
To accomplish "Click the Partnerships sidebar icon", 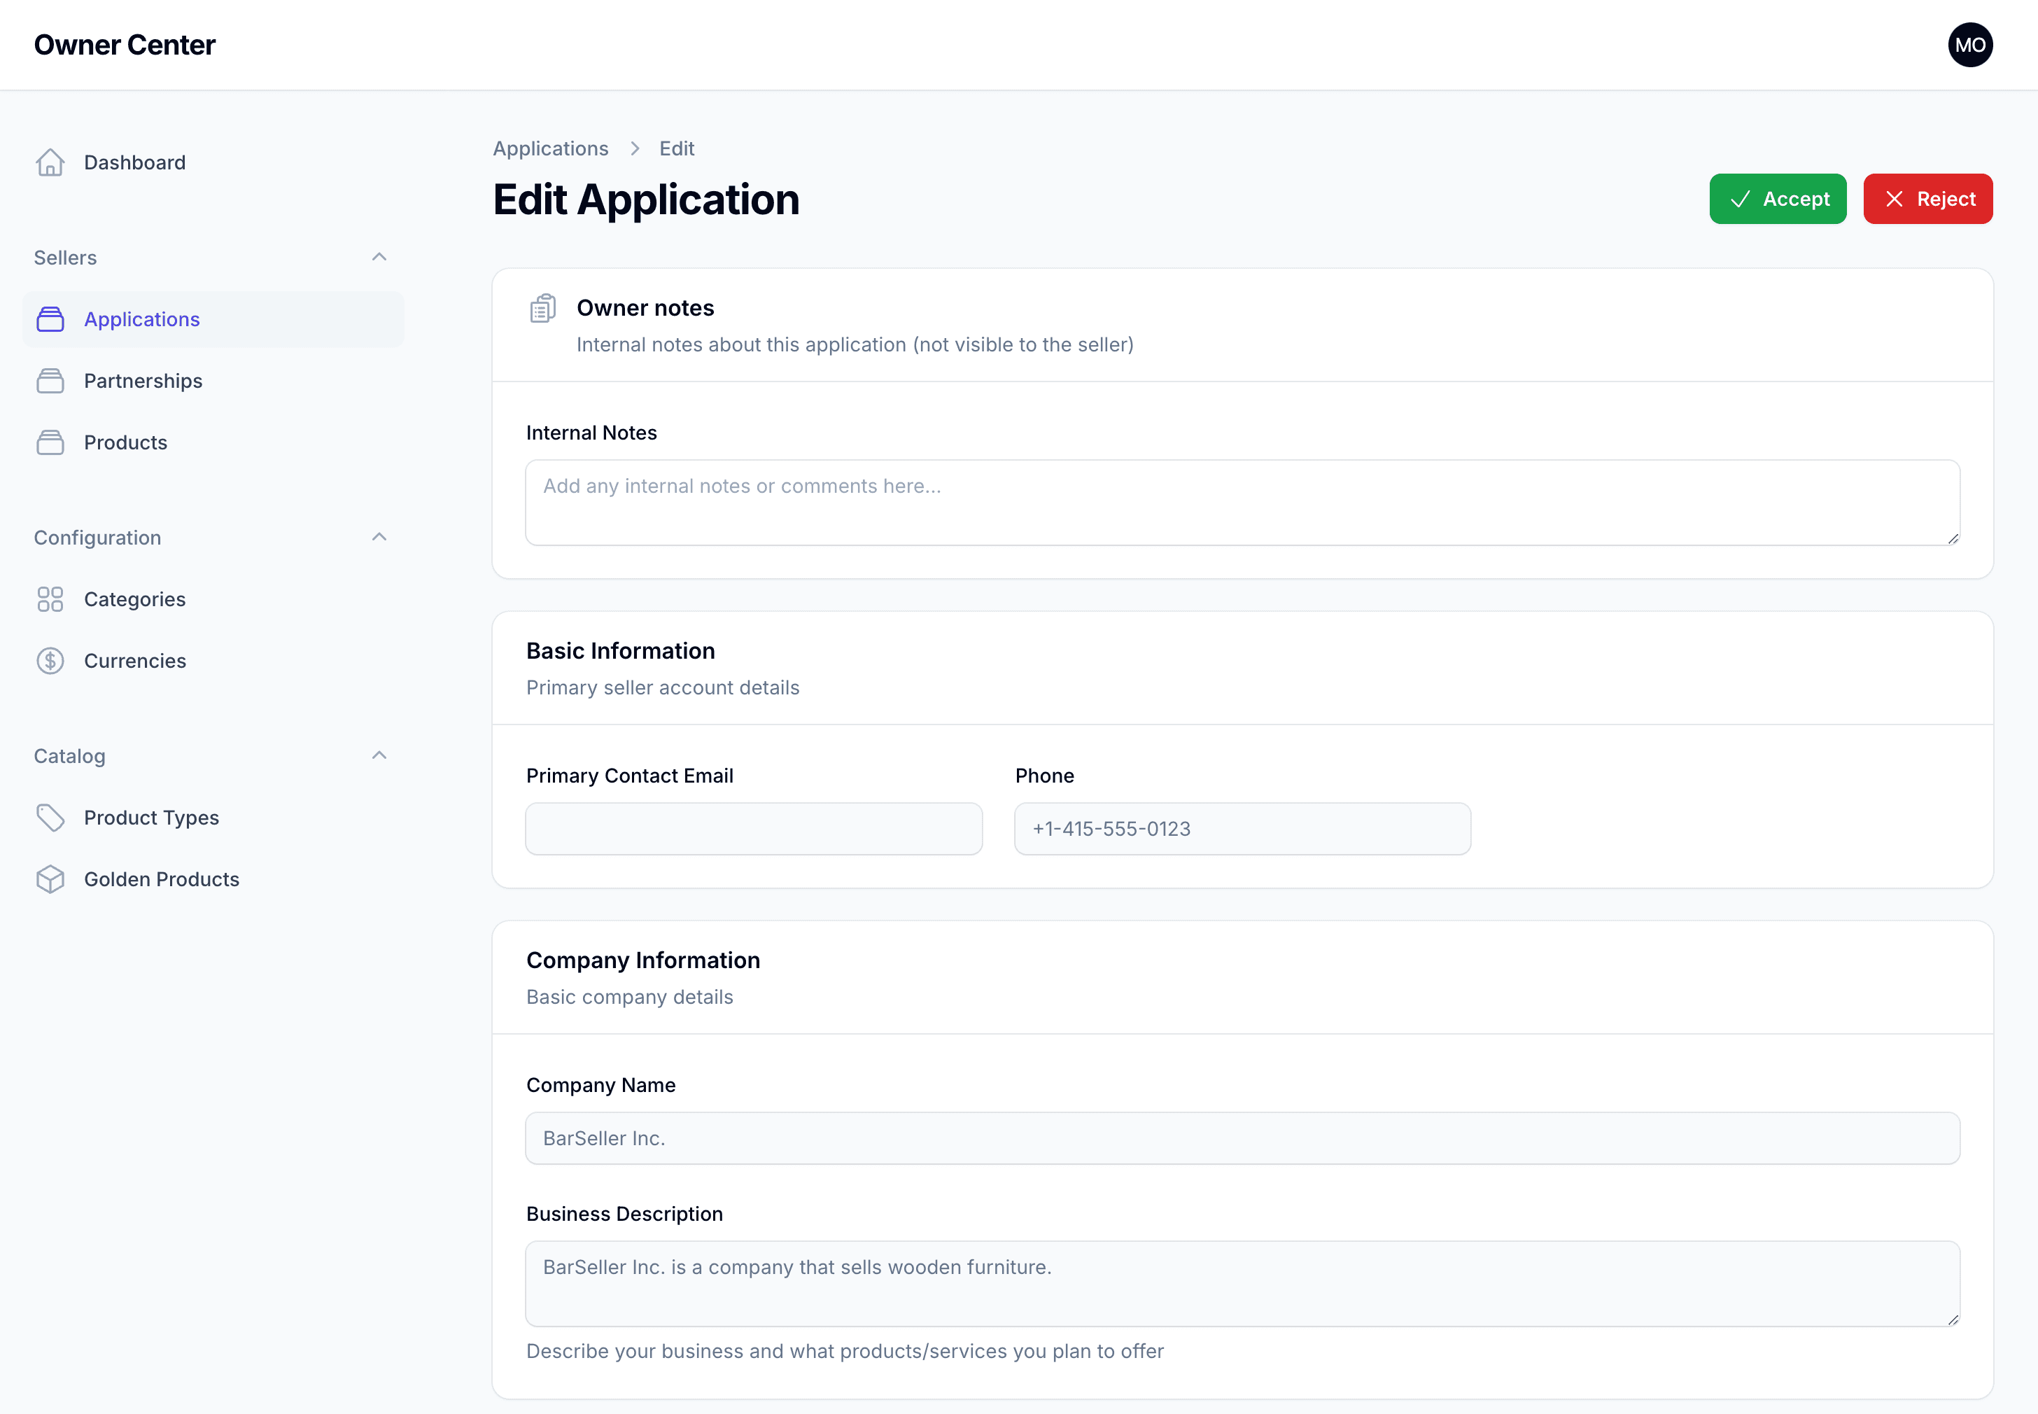I will pyautogui.click(x=50, y=381).
